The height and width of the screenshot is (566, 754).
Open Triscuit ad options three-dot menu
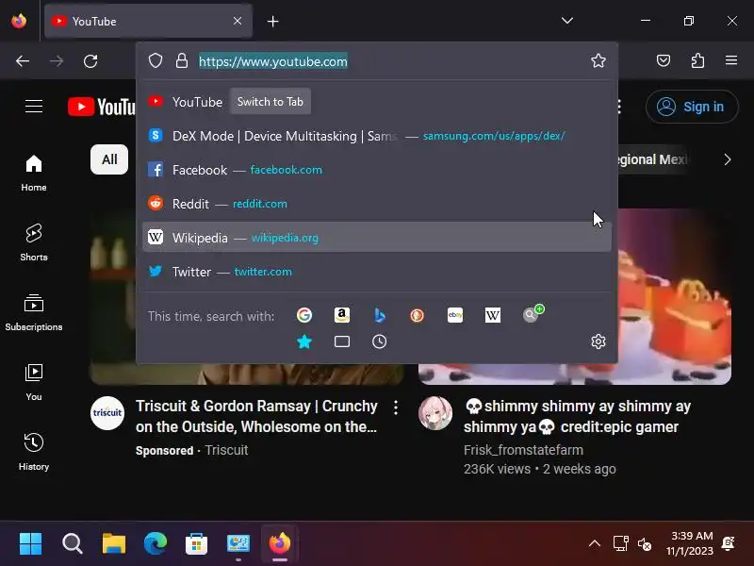point(395,408)
